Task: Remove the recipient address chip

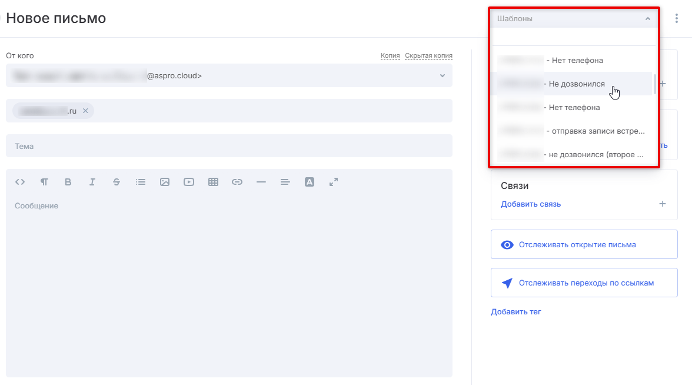Action: pos(85,111)
